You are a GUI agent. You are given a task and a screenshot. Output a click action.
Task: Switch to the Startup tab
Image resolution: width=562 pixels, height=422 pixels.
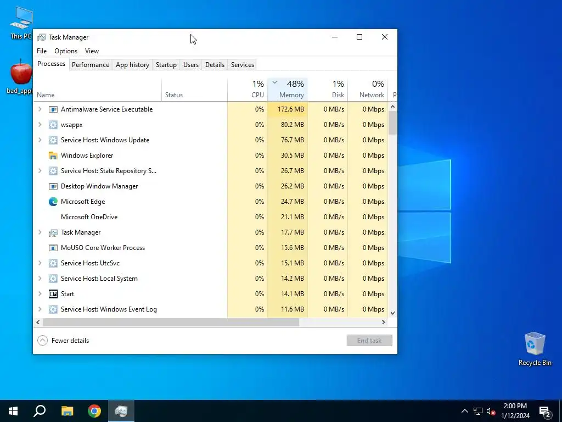pyautogui.click(x=166, y=65)
